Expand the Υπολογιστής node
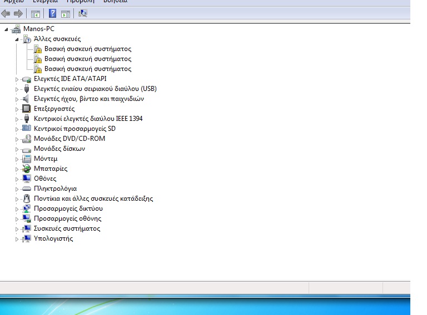 pyautogui.click(x=17, y=239)
